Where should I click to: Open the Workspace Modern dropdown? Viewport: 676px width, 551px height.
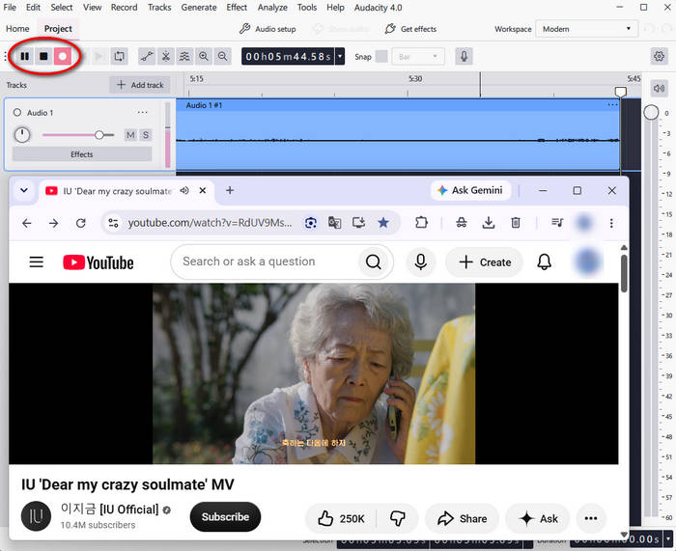click(586, 29)
